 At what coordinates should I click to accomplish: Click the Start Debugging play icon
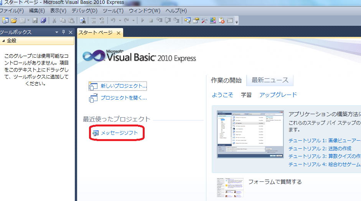[142, 20]
